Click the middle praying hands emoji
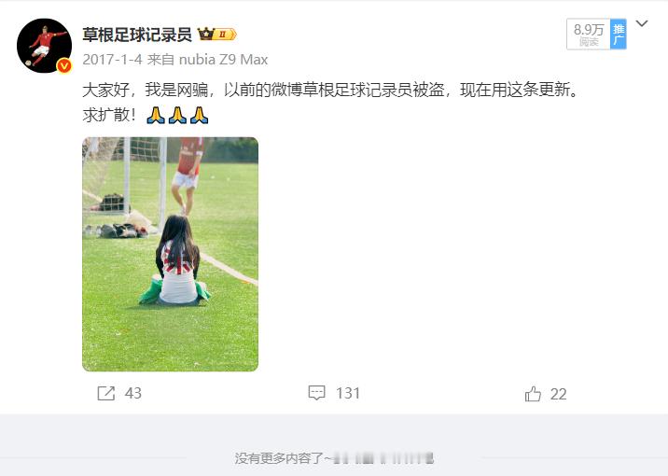 click(177, 115)
